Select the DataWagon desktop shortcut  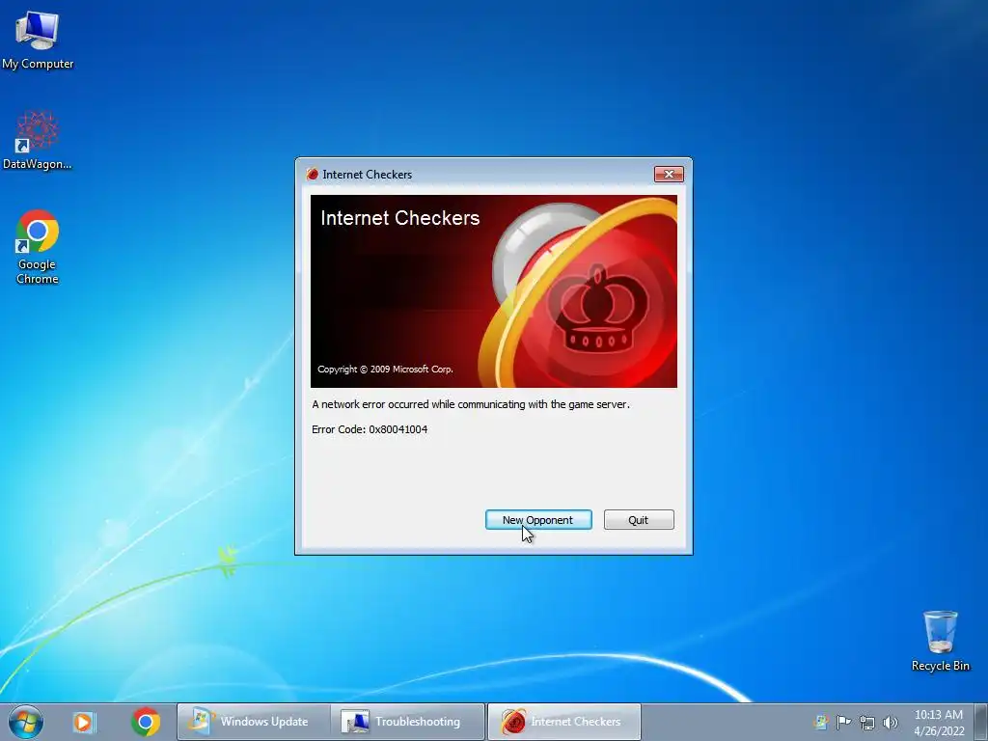tap(38, 140)
